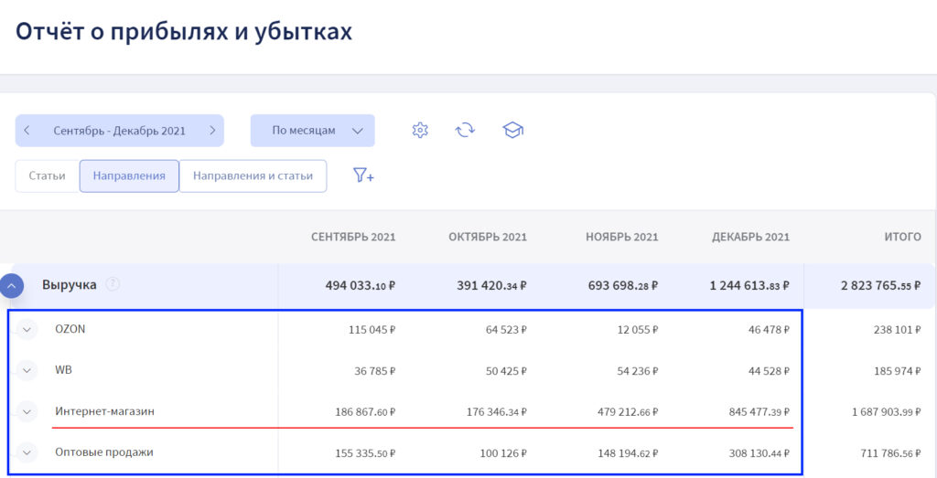The height and width of the screenshot is (478, 937).
Task: Expand the Интернет-магазин row
Action: pos(27,411)
